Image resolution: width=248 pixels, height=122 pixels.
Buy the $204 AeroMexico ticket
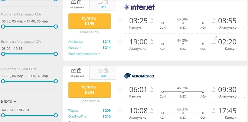(x=90, y=90)
